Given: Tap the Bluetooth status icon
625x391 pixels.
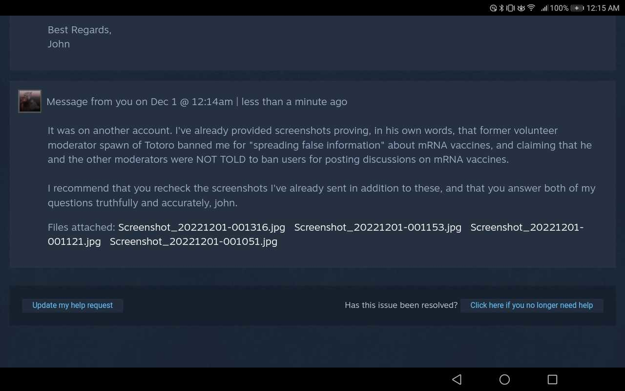Looking at the screenshot, I should (501, 8).
